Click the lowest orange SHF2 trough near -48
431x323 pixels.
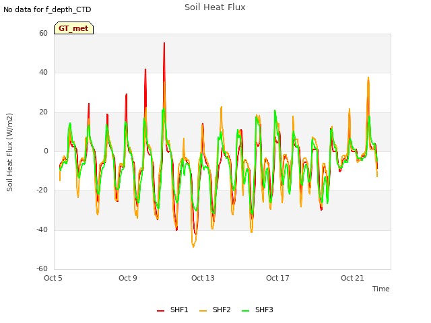coord(193,246)
